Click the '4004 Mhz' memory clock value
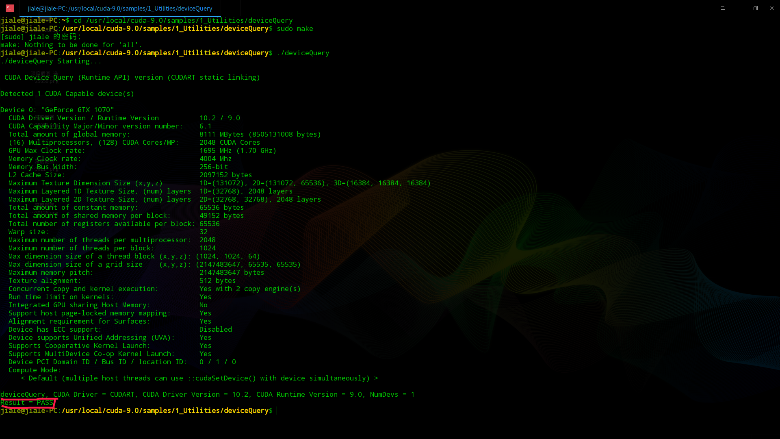Image resolution: width=780 pixels, height=439 pixels. (216, 159)
